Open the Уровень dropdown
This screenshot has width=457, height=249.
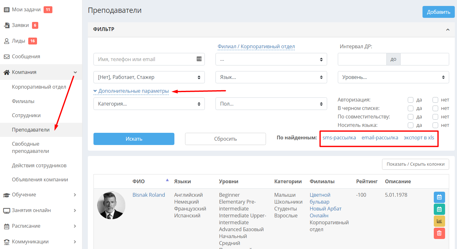[393, 77]
